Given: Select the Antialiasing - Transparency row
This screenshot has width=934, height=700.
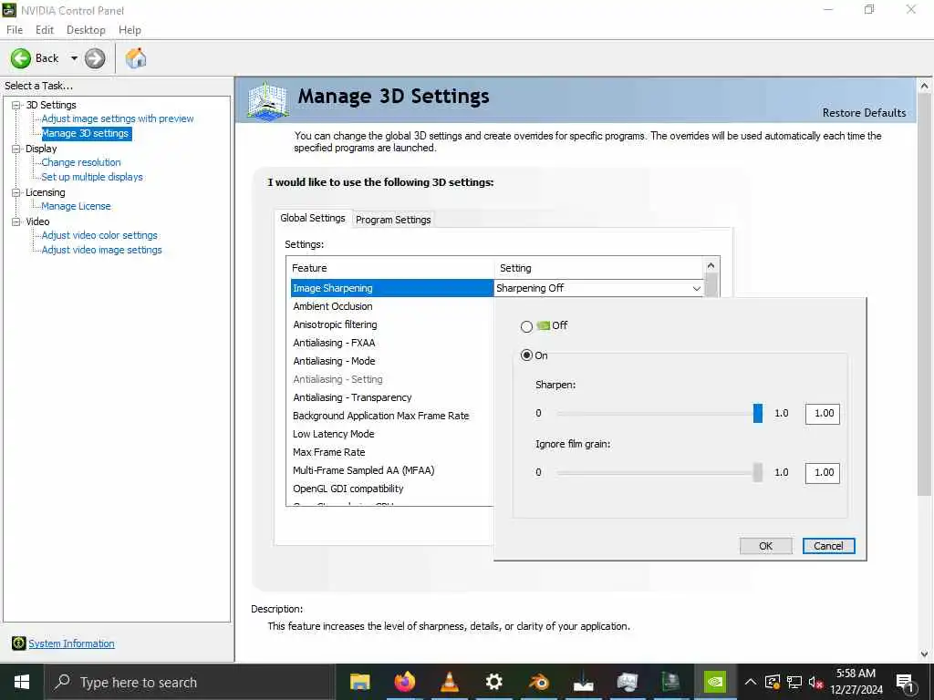Looking at the screenshot, I should [392, 397].
